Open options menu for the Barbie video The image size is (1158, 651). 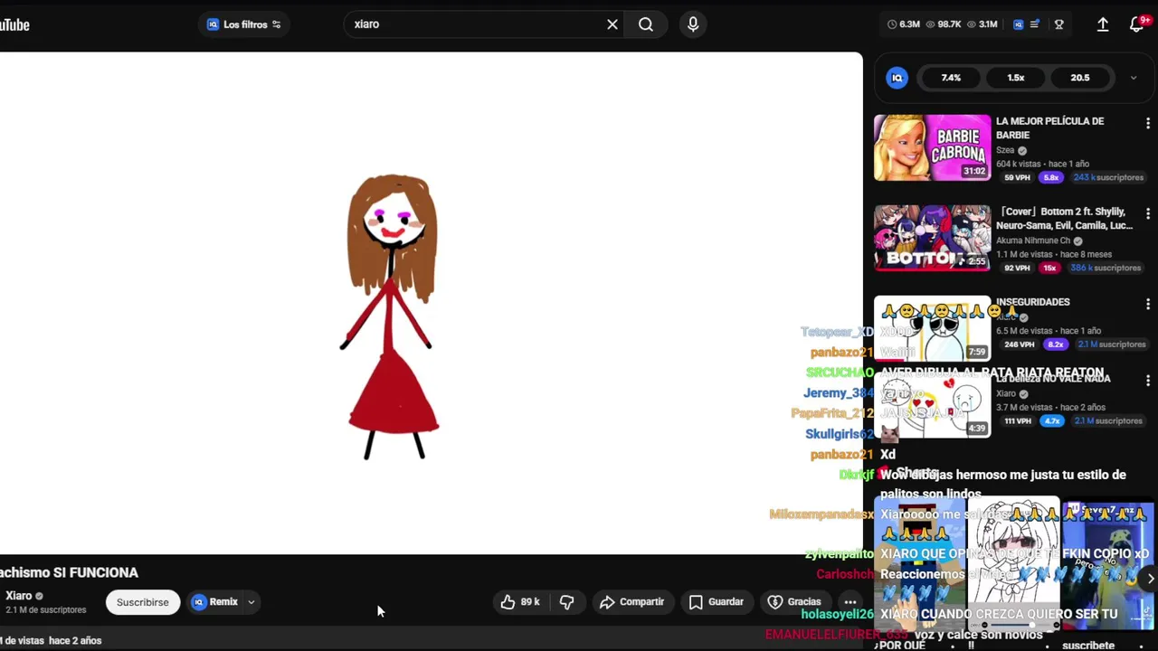point(1148,124)
